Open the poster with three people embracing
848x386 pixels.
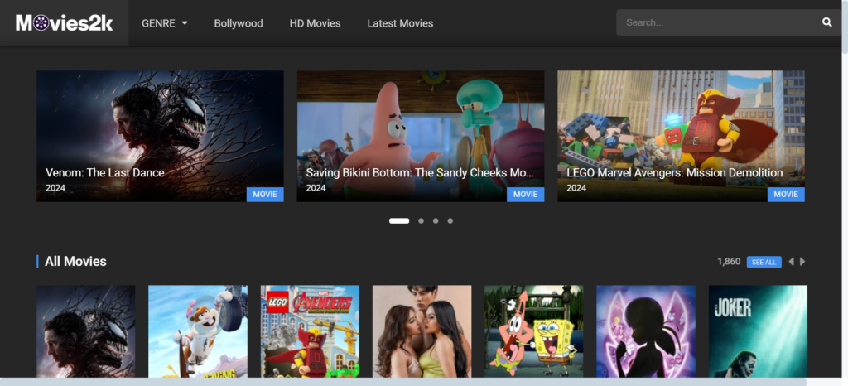pos(422,331)
